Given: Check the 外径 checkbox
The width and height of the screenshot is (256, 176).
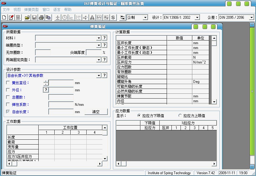Looking at the screenshot, I should (x=8, y=90).
